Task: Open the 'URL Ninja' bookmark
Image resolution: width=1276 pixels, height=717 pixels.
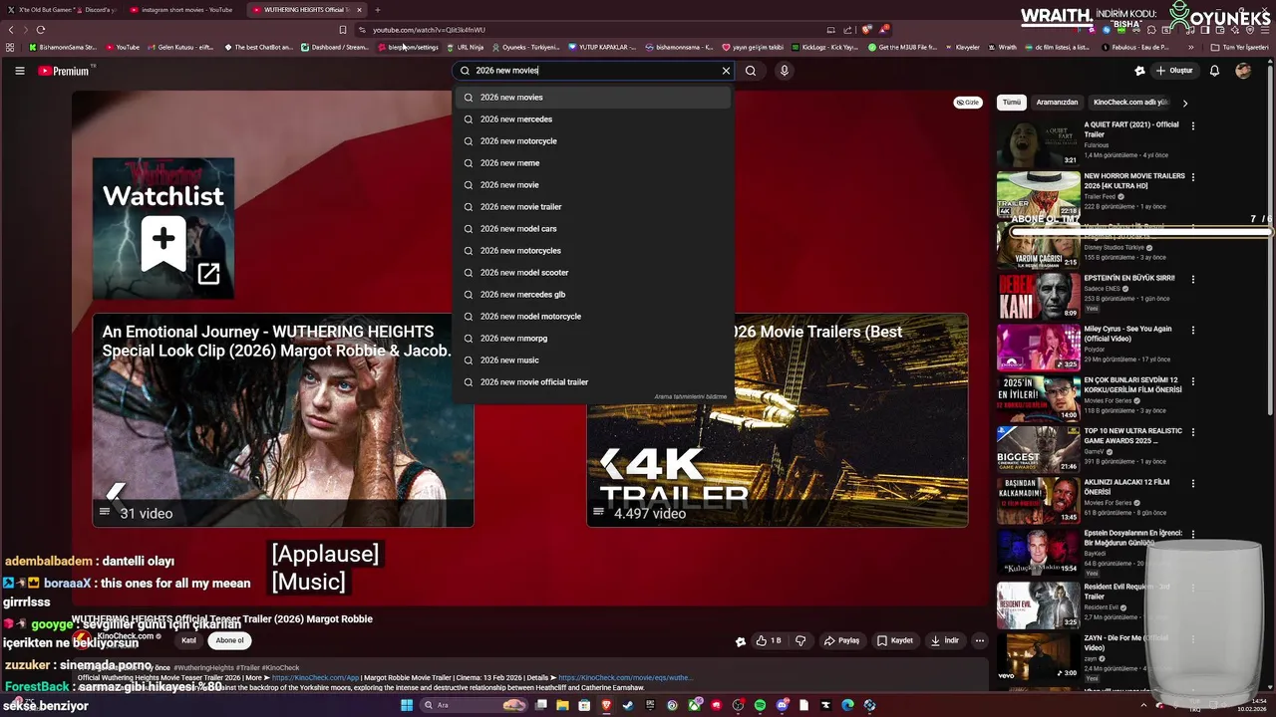Action: [x=466, y=47]
